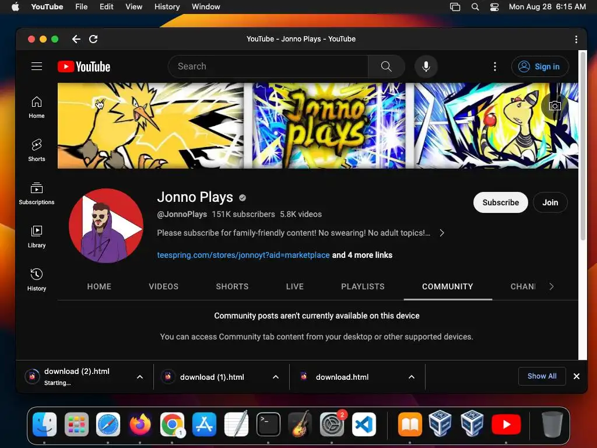Open App Store from the dock
Viewport: 597px width, 448px height.
click(205, 424)
